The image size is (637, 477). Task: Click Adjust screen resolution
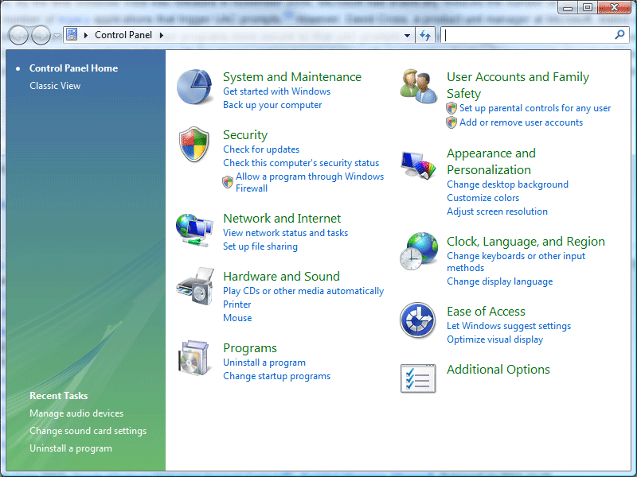[497, 211]
